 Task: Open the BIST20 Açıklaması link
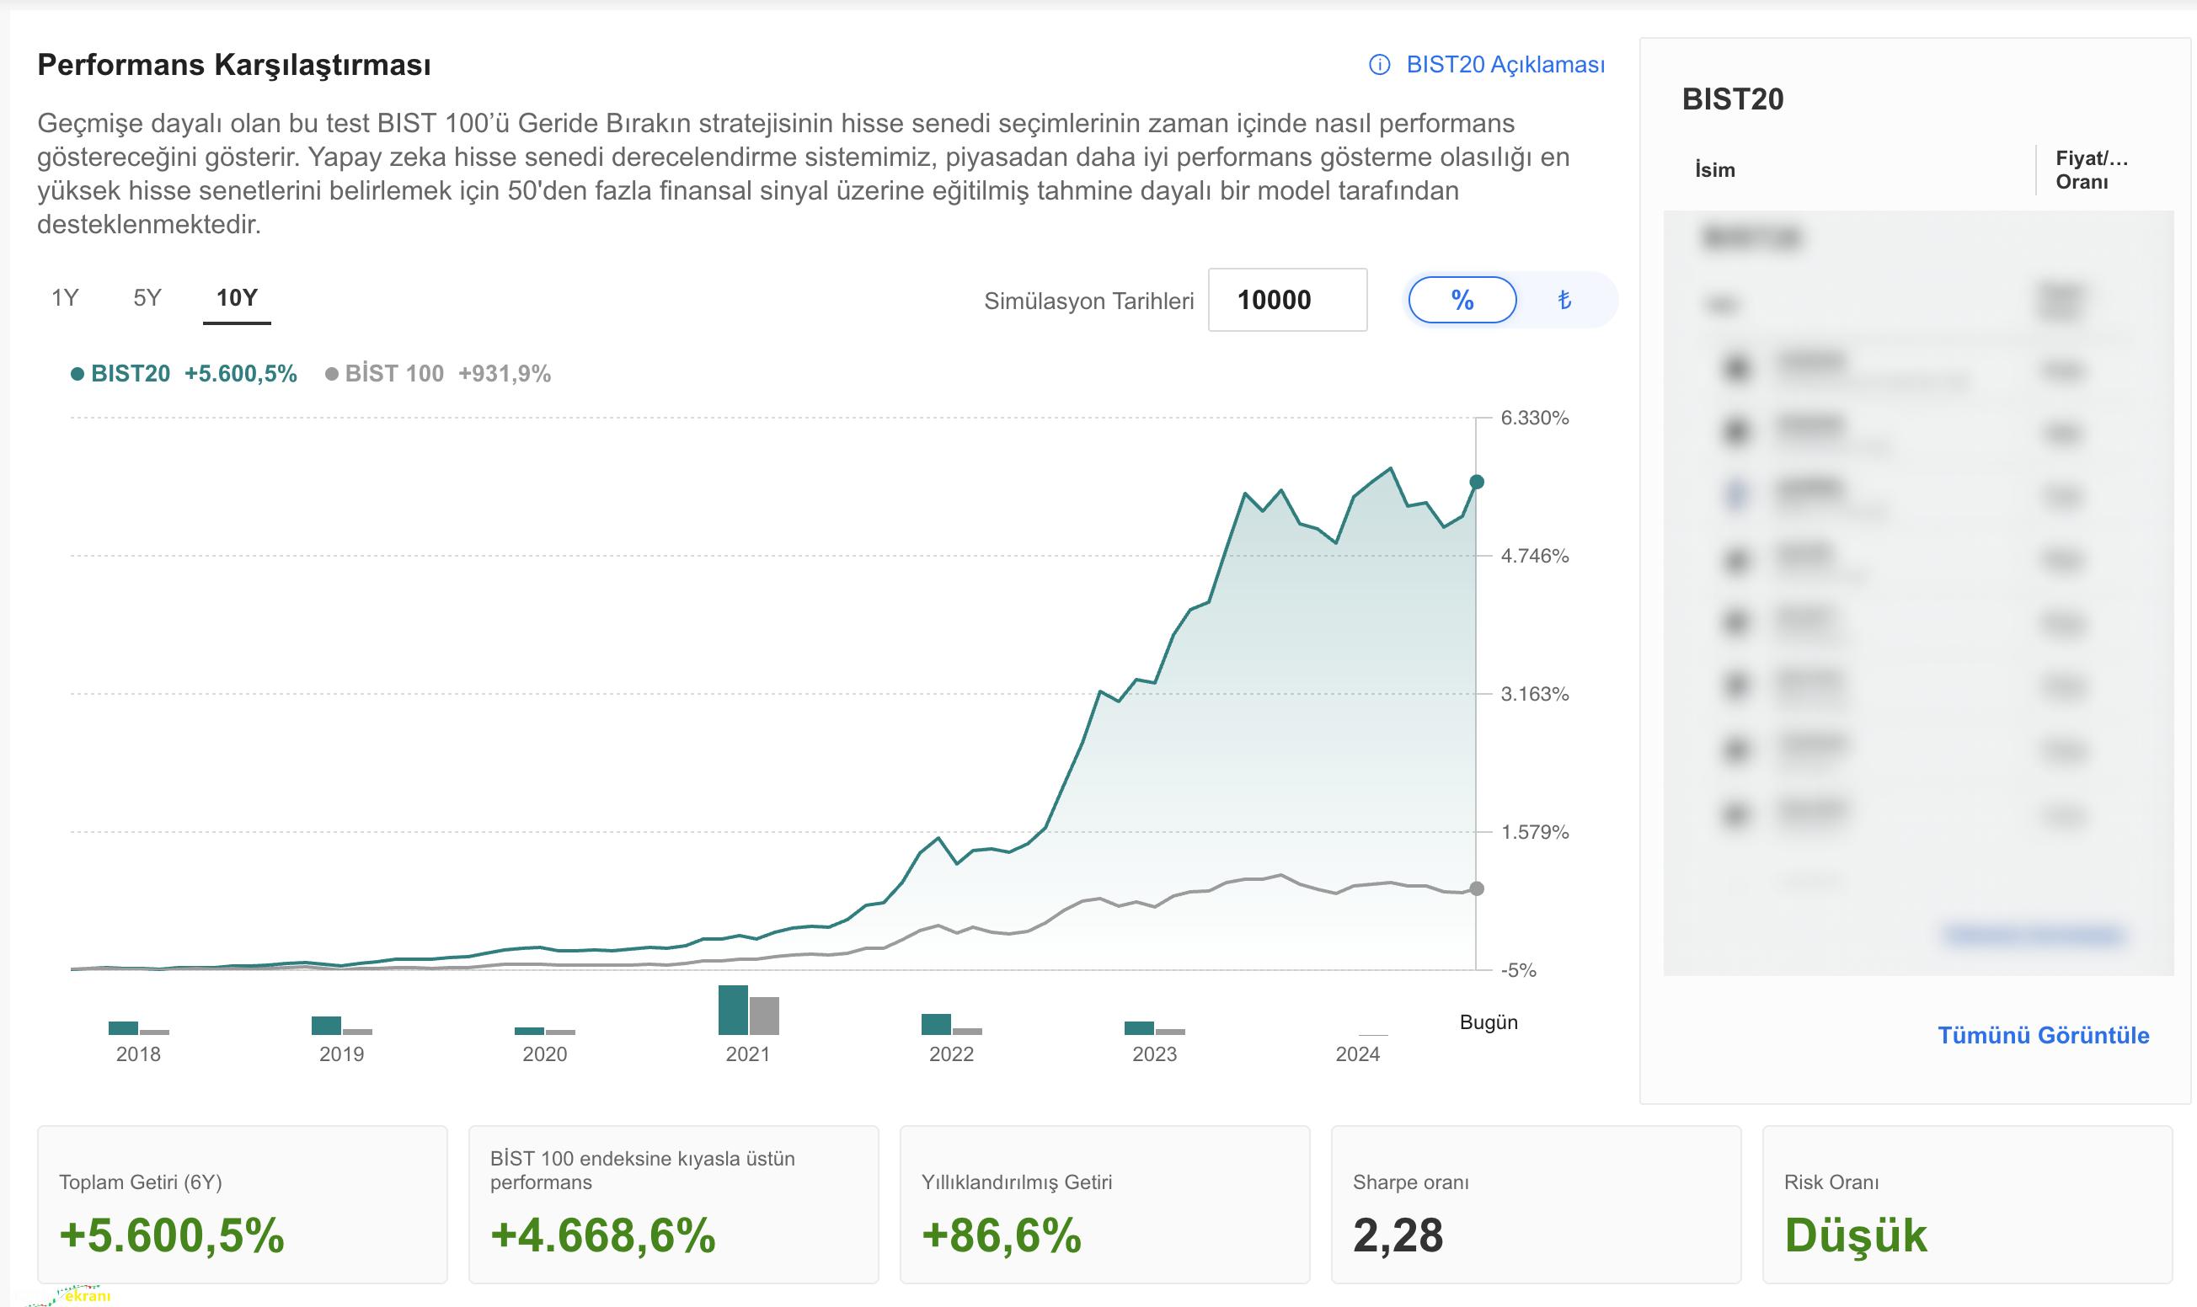coord(1505,65)
